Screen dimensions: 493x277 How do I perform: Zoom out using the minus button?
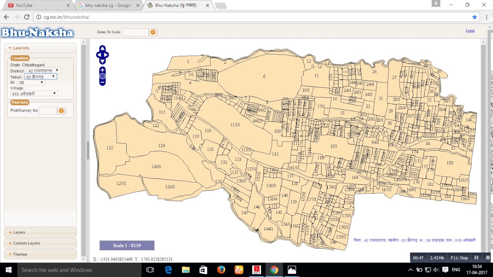click(102, 82)
